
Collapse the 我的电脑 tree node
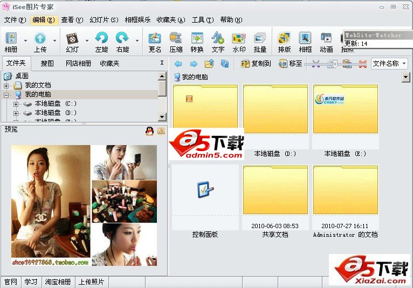6,95
